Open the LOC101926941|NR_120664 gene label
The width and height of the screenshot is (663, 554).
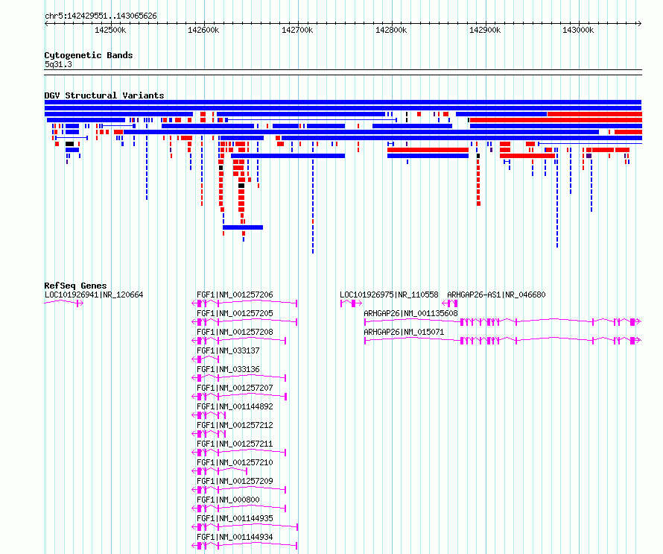click(x=94, y=295)
